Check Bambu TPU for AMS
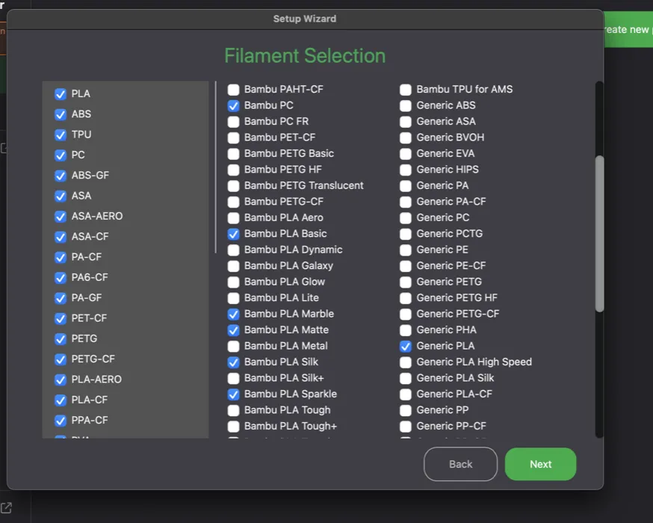Screen dimensions: 653x523 click(x=406, y=89)
